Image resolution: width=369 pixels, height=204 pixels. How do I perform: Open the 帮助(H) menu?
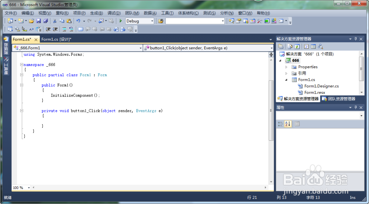click(263, 13)
